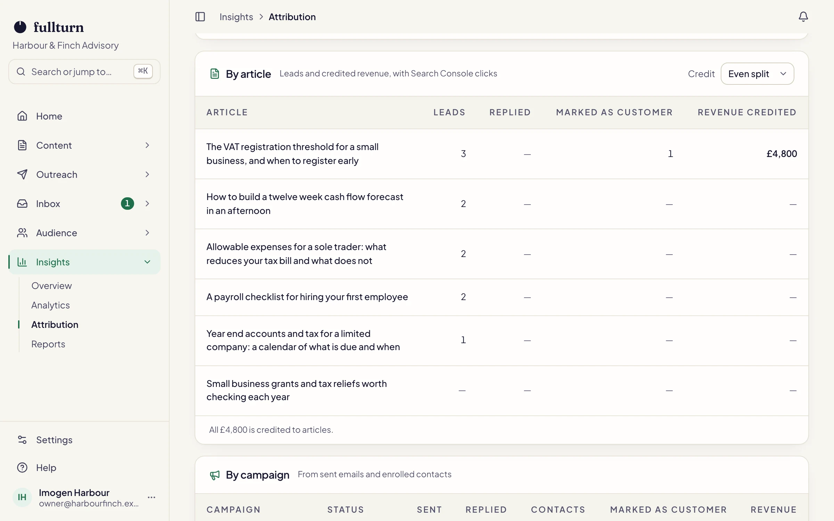Expand the Audience section chevron
Image resolution: width=834 pixels, height=521 pixels.
(x=147, y=233)
